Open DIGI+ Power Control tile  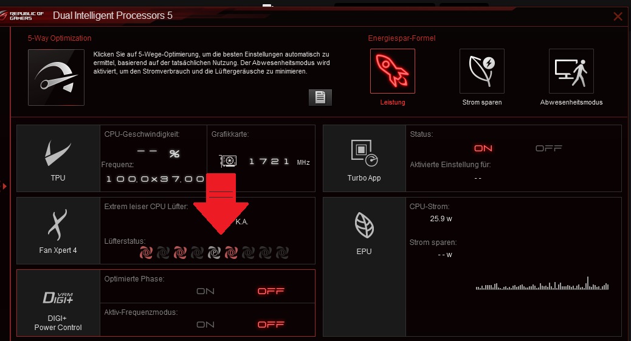pos(58,303)
